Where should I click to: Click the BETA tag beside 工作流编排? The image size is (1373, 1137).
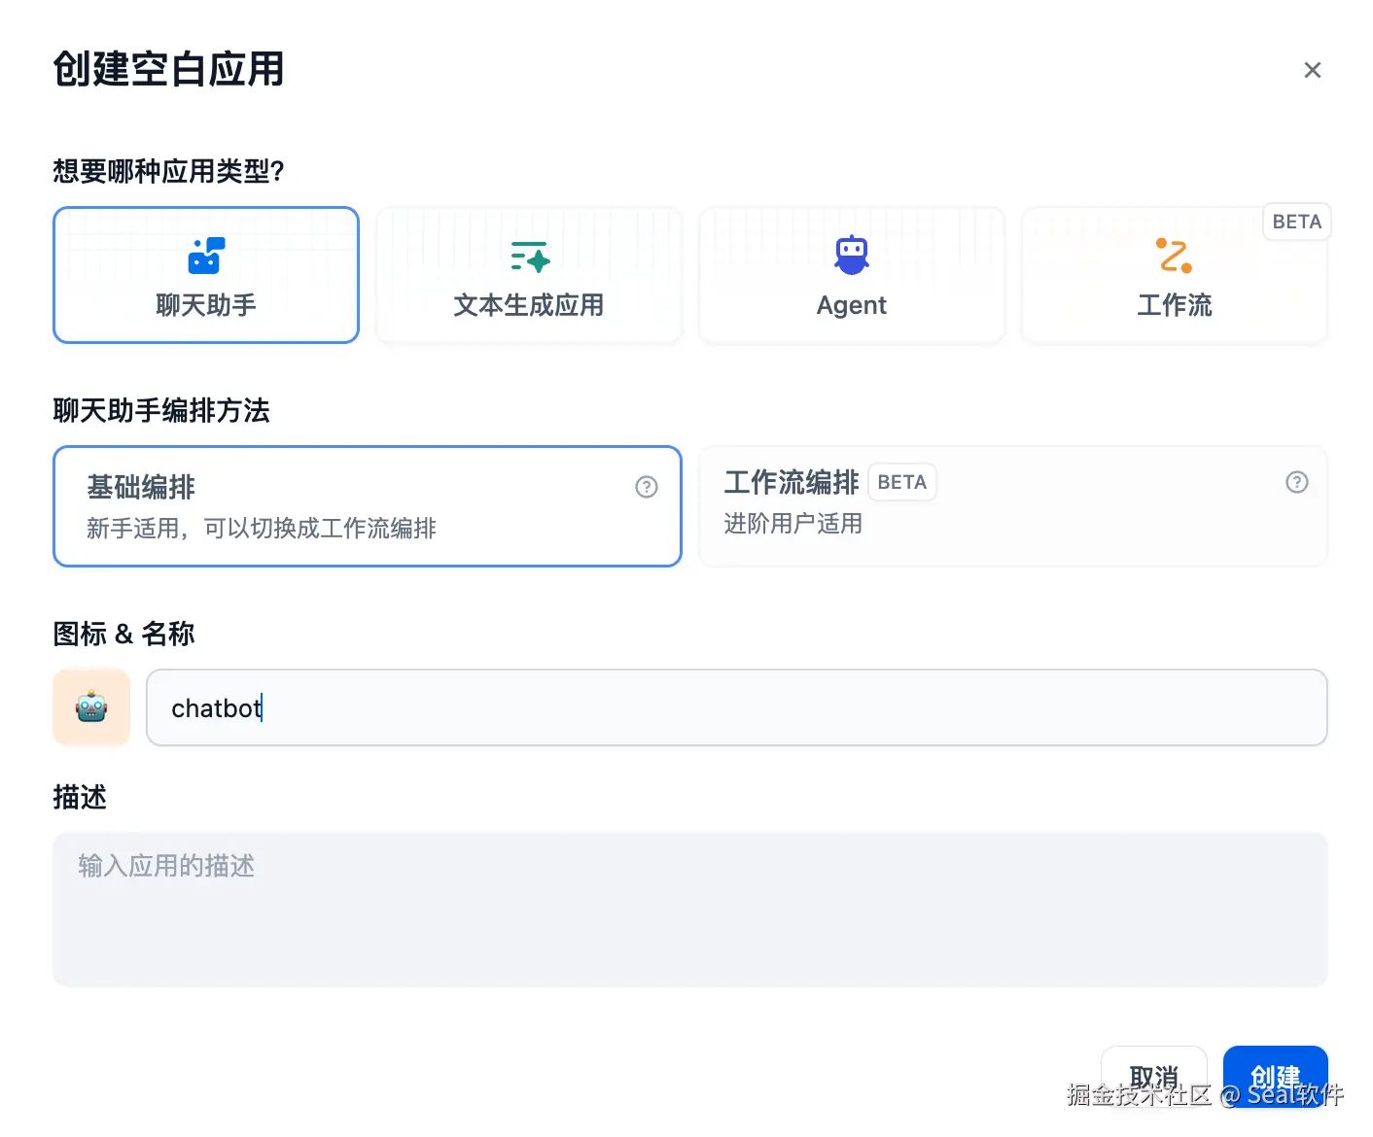point(902,482)
